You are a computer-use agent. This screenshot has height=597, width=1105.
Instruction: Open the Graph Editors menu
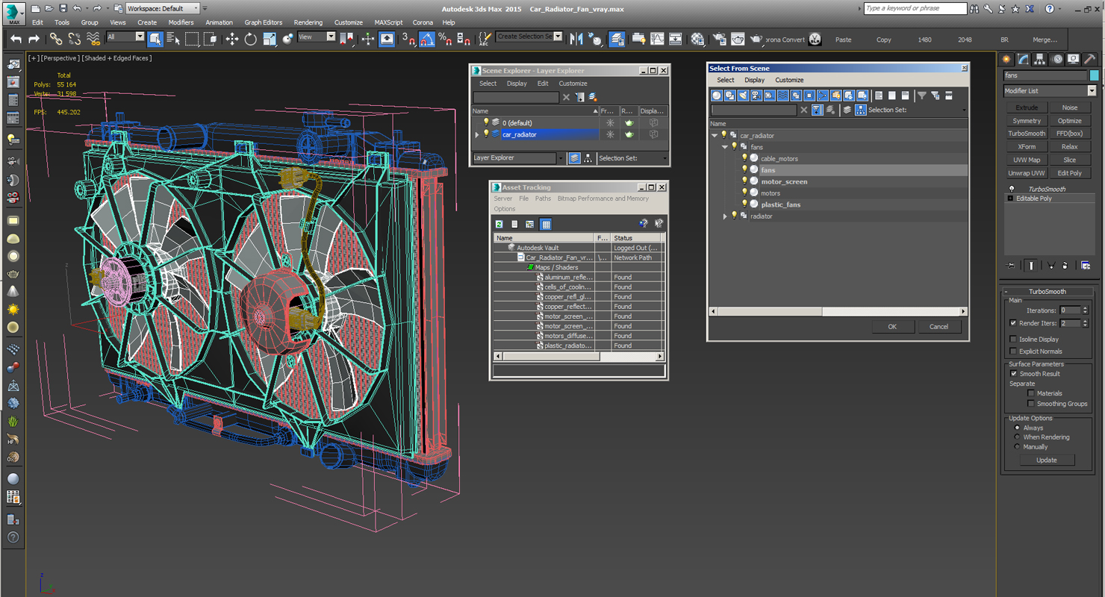(264, 22)
